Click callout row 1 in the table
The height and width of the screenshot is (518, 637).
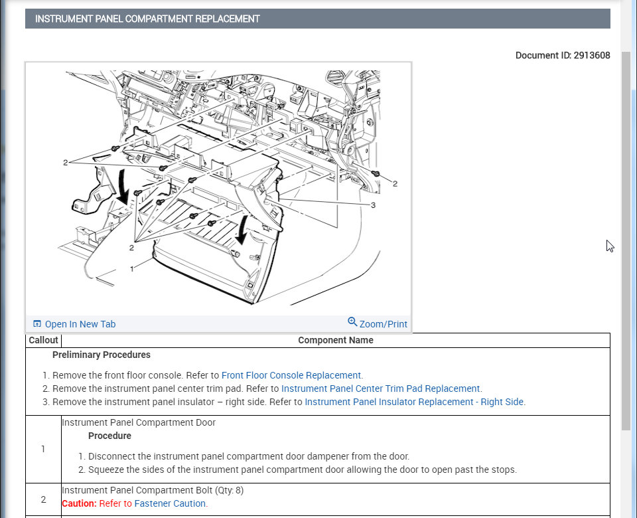43,449
